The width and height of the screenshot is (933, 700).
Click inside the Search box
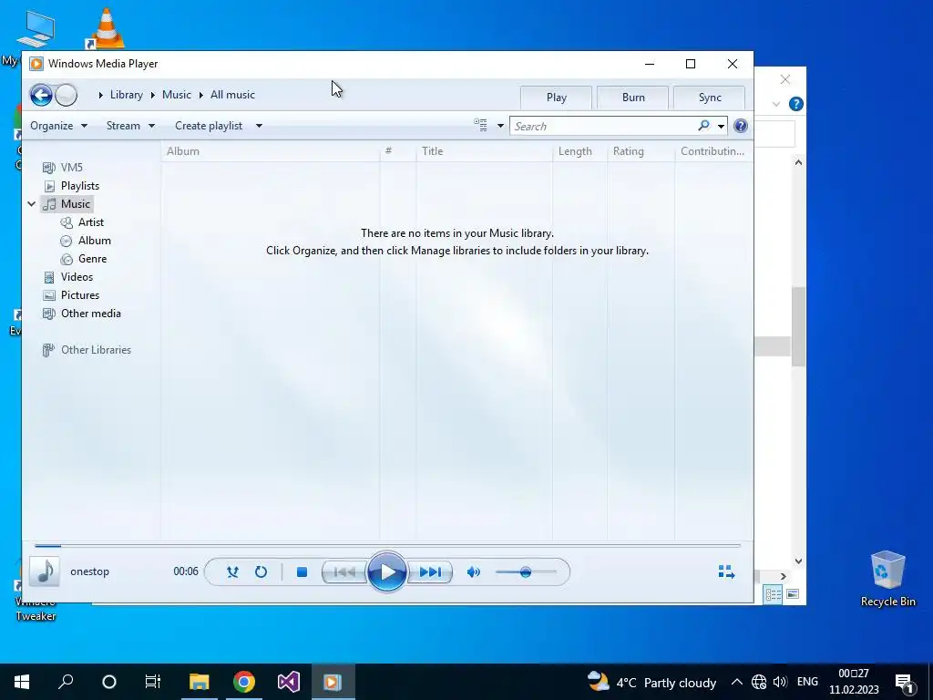pyautogui.click(x=603, y=126)
